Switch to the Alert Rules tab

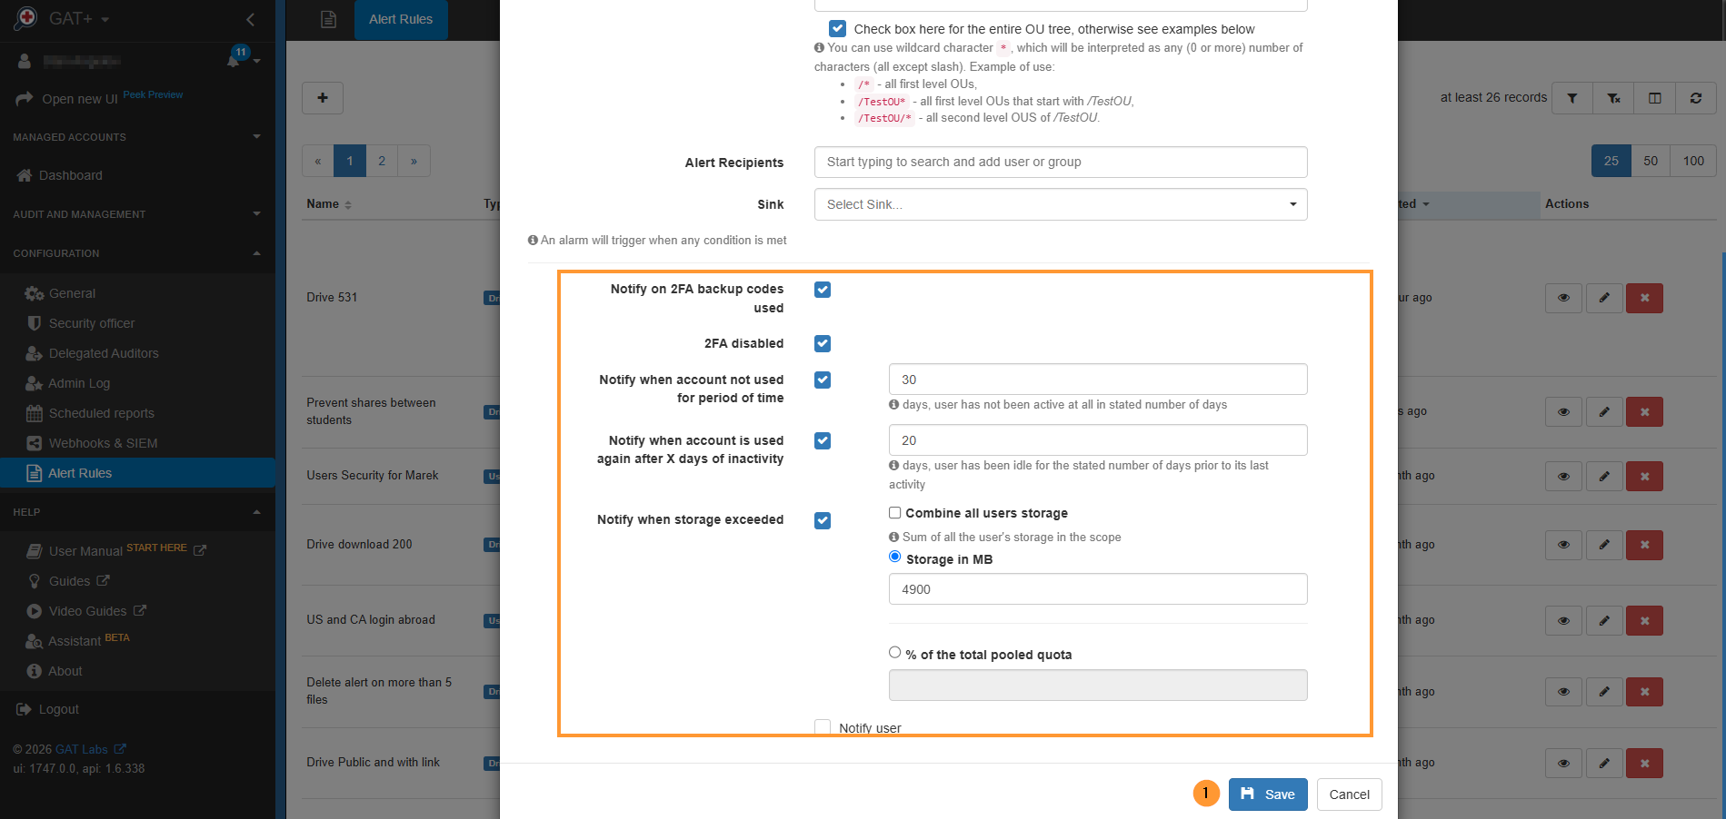[x=401, y=19]
